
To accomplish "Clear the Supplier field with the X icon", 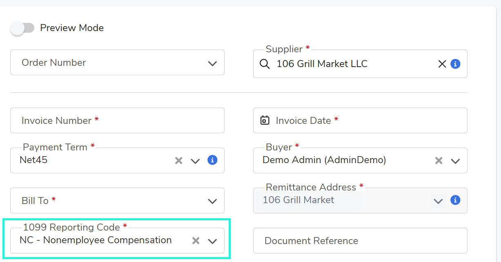I will [442, 64].
